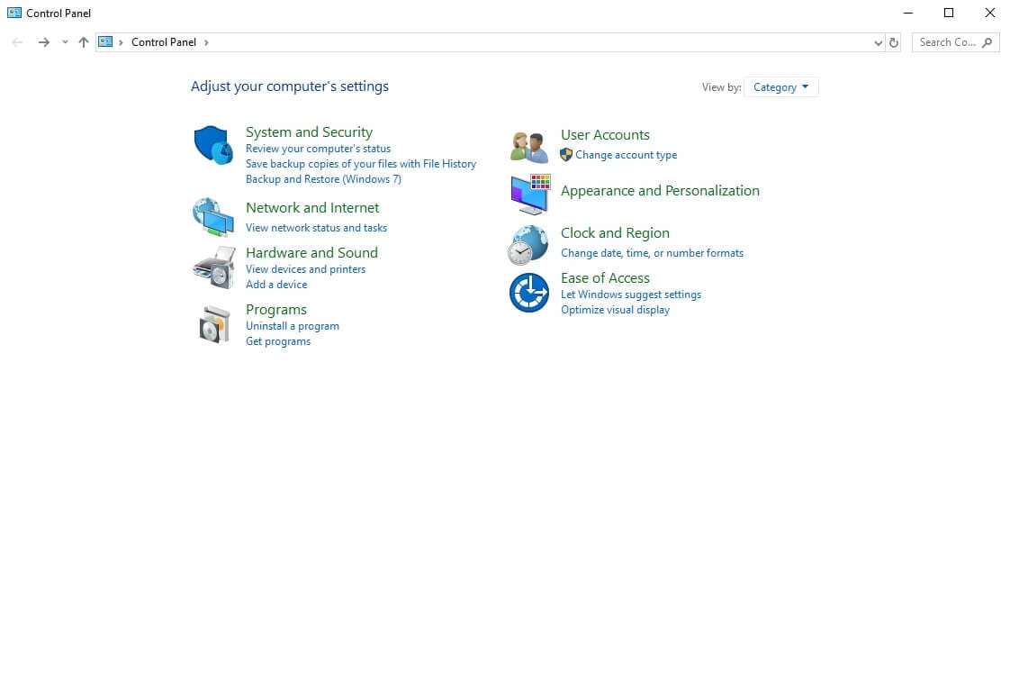Expand chevron before Control Panel breadcrumb
The image size is (1010, 698).
[x=121, y=42]
